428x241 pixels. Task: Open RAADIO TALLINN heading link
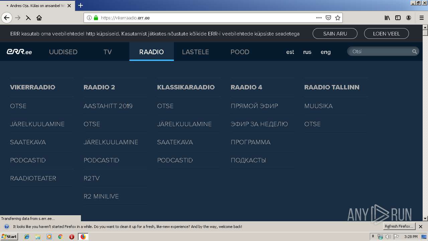[332, 87]
